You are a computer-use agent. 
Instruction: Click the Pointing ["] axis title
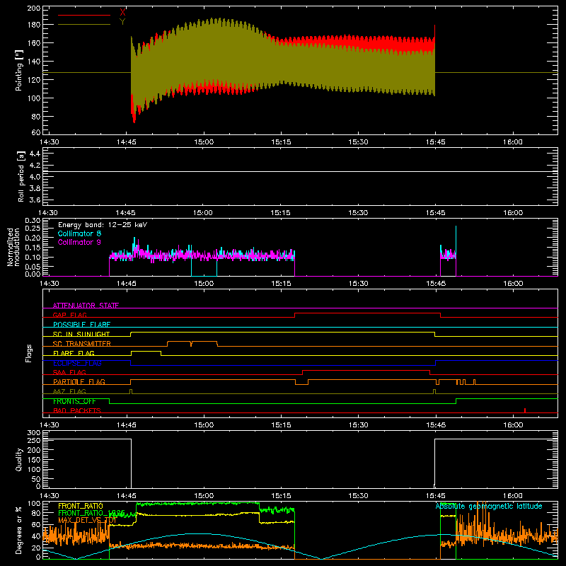[x=19, y=70]
